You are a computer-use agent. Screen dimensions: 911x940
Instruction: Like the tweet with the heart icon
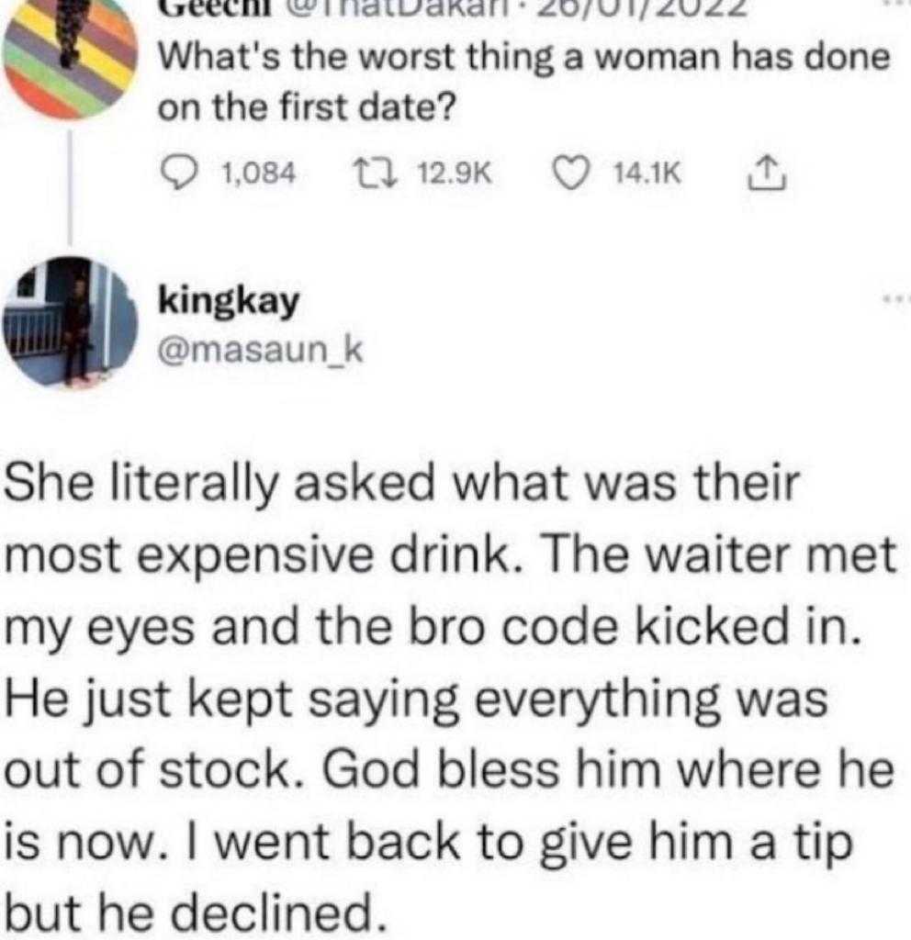tap(571, 173)
